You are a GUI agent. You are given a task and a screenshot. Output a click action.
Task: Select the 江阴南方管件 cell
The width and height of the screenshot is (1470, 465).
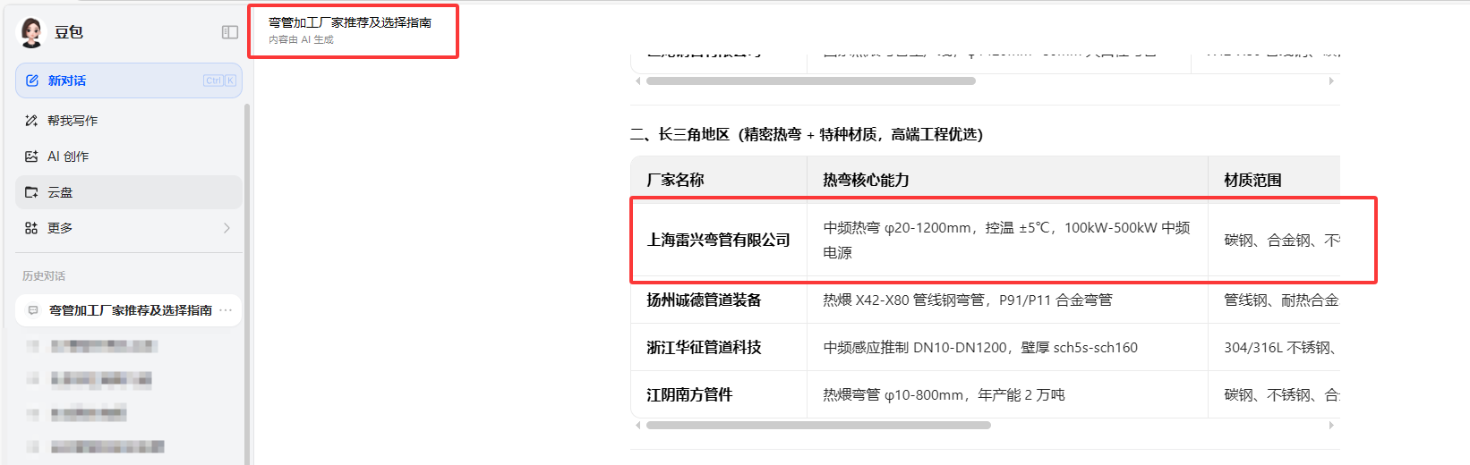click(x=719, y=394)
